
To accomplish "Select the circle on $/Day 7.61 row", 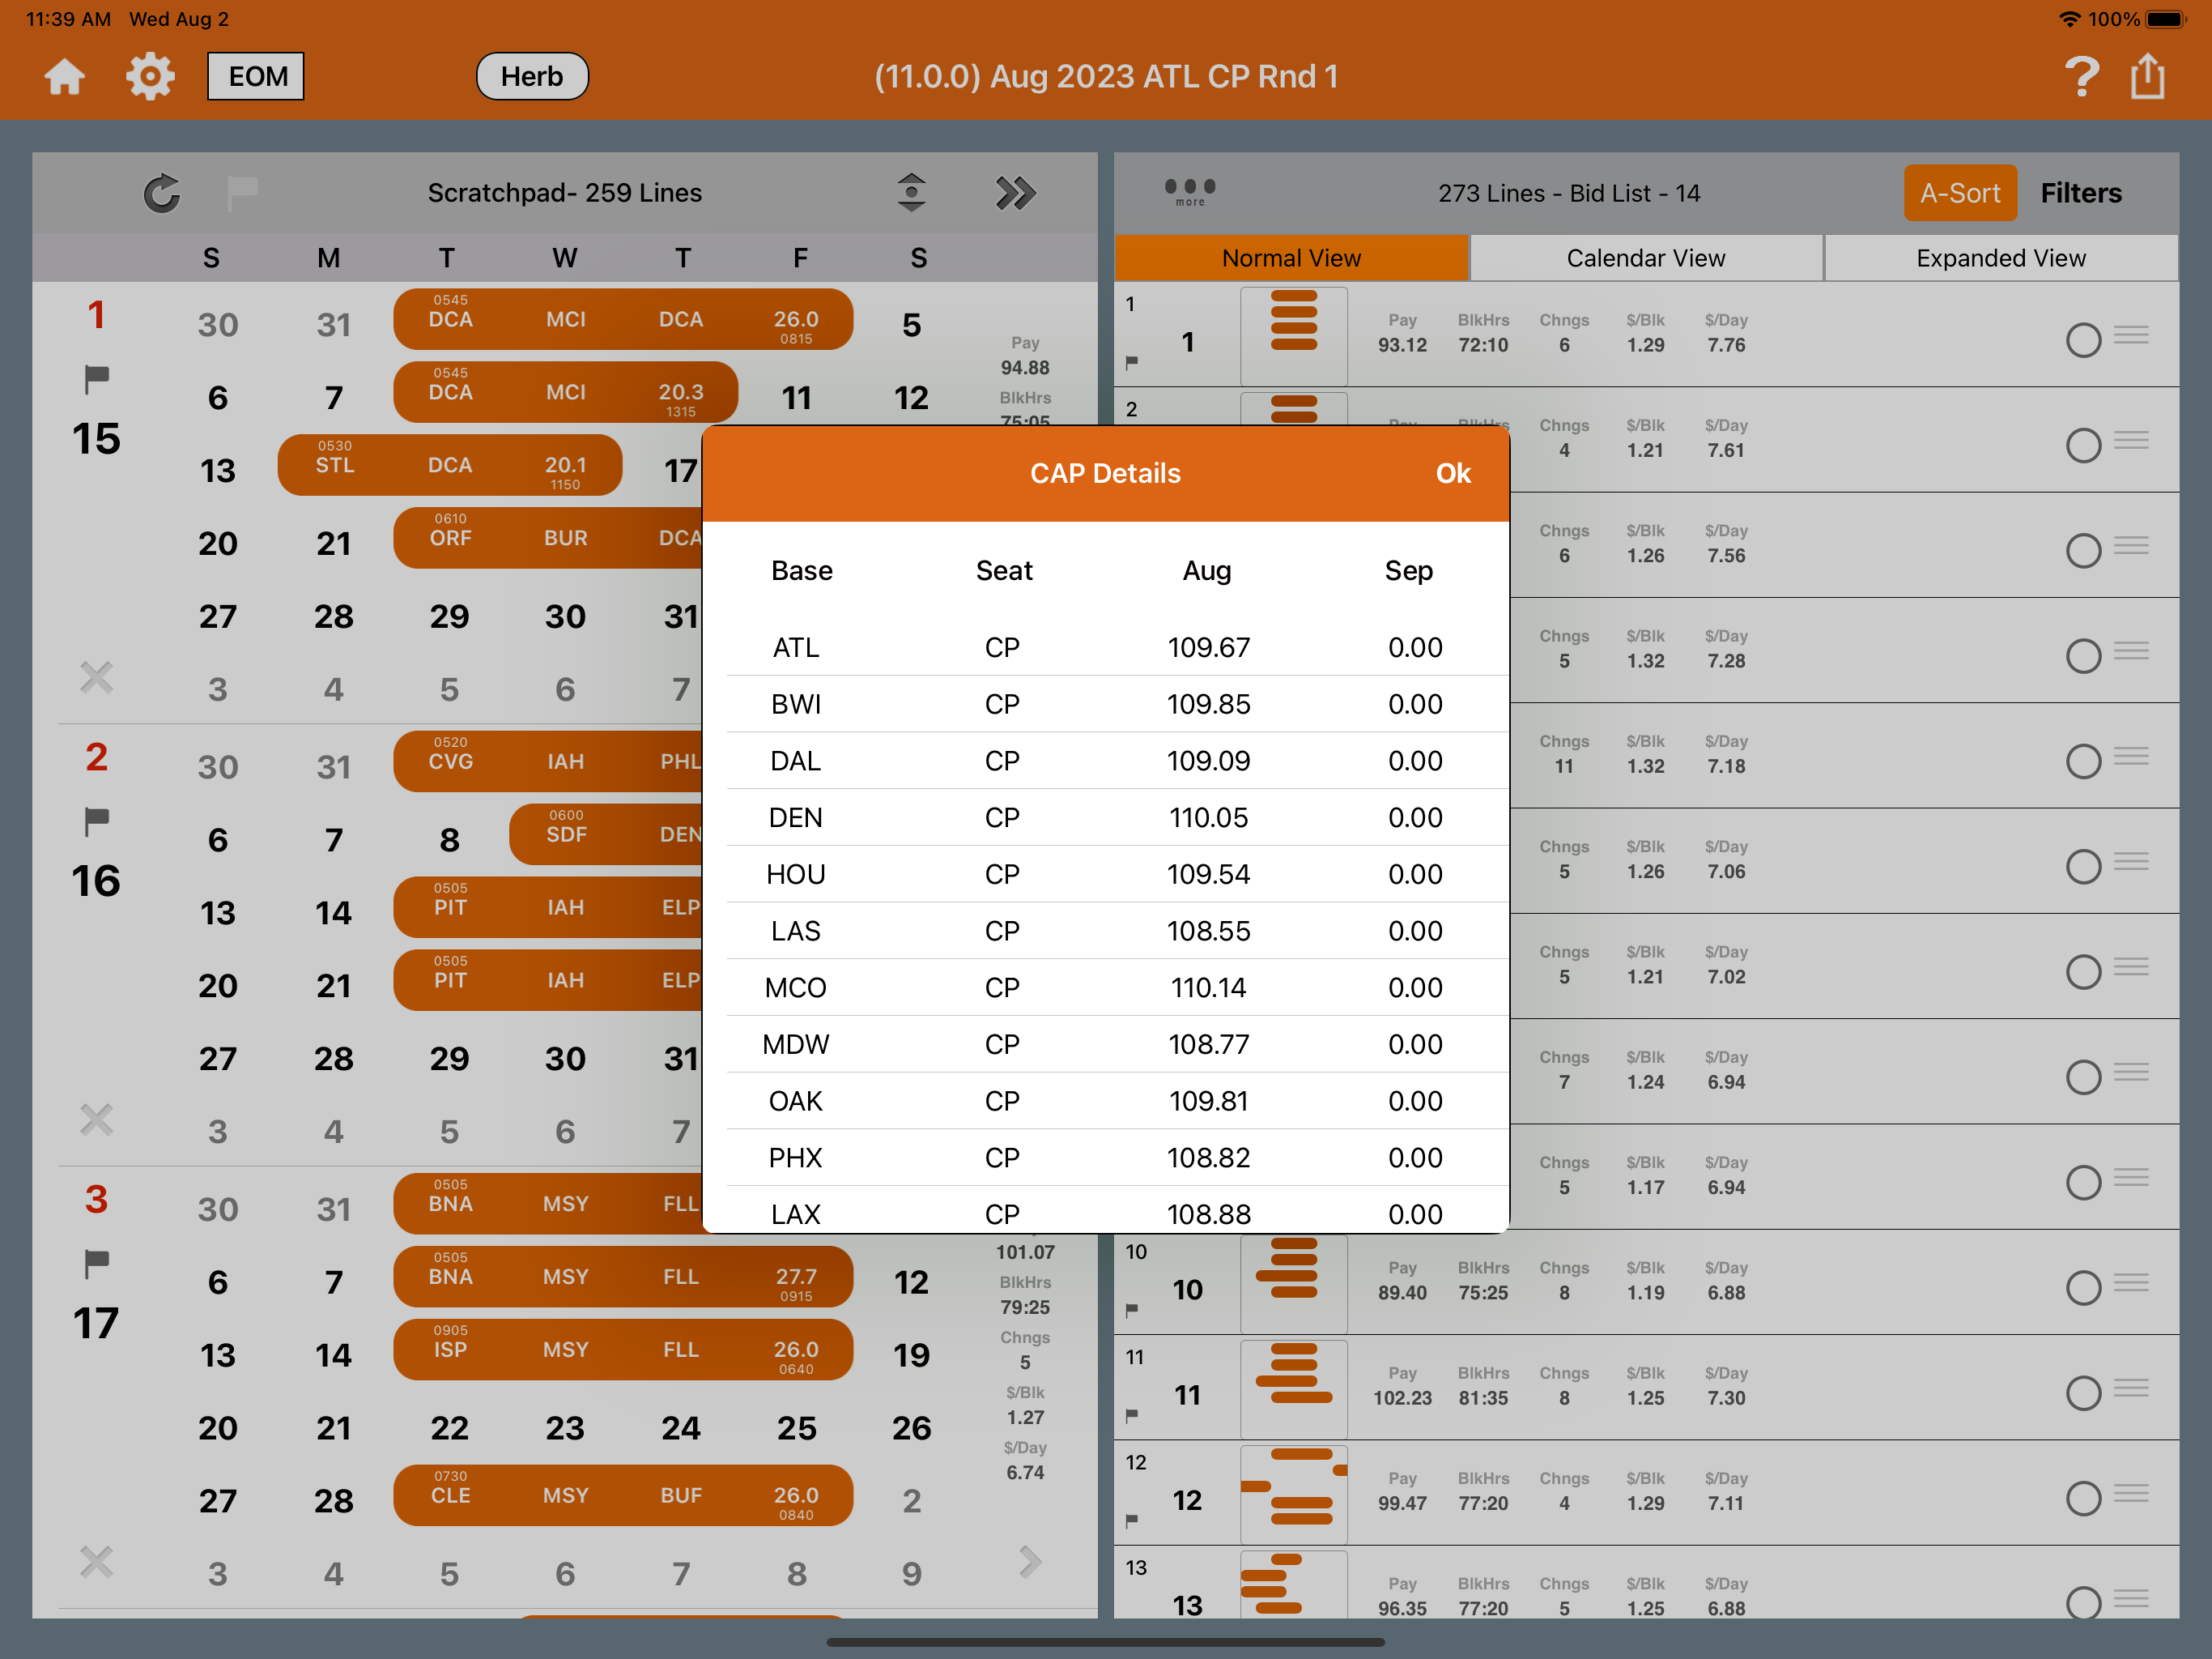I will coord(2083,446).
